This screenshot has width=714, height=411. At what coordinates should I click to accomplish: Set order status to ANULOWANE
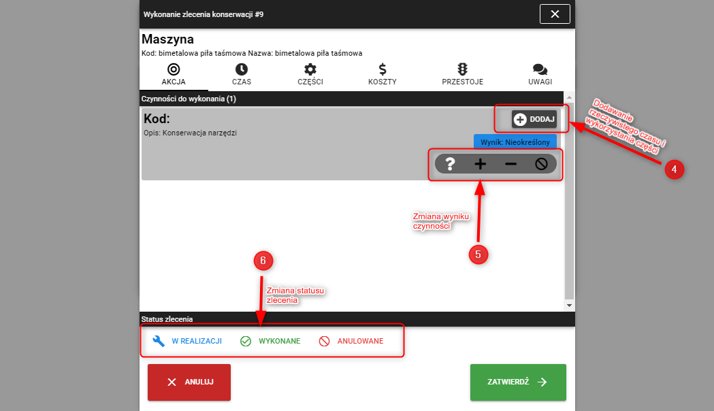tap(351, 341)
